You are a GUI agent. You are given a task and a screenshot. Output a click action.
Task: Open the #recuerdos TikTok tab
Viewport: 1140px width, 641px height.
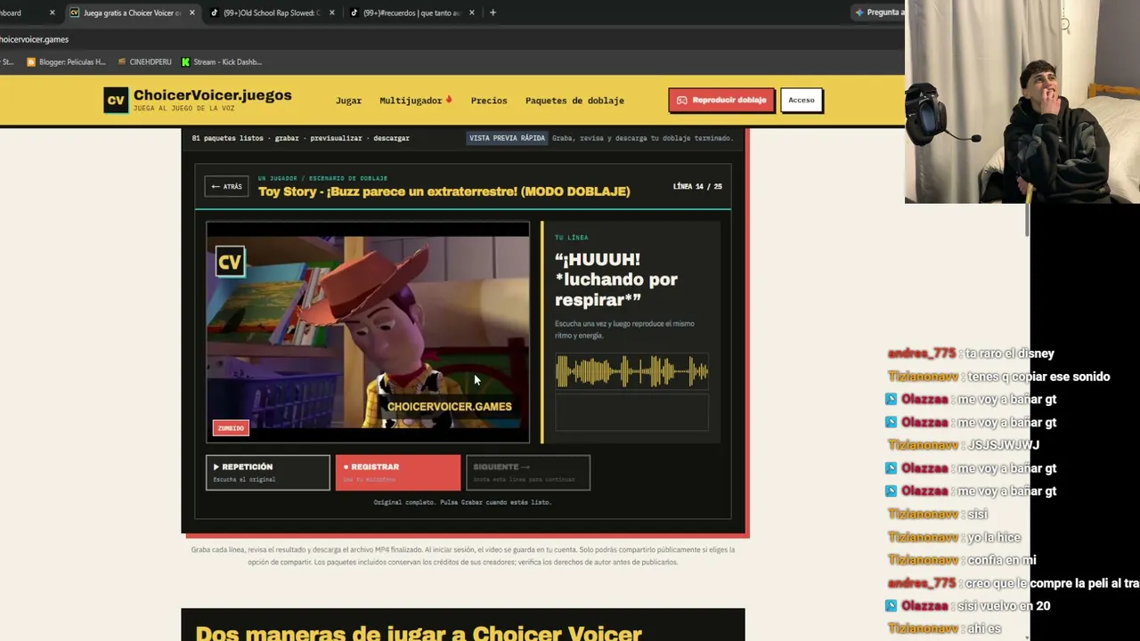pos(411,12)
